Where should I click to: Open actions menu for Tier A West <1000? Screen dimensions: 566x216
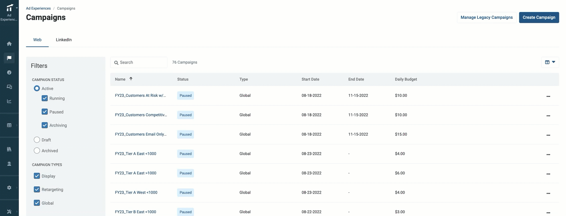(548, 193)
